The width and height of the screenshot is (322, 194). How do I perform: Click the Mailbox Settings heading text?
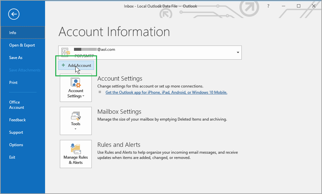[x=119, y=112]
